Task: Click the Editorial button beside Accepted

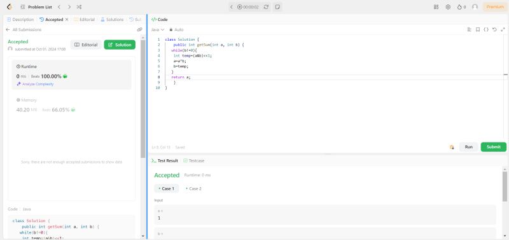Action: 86,45
